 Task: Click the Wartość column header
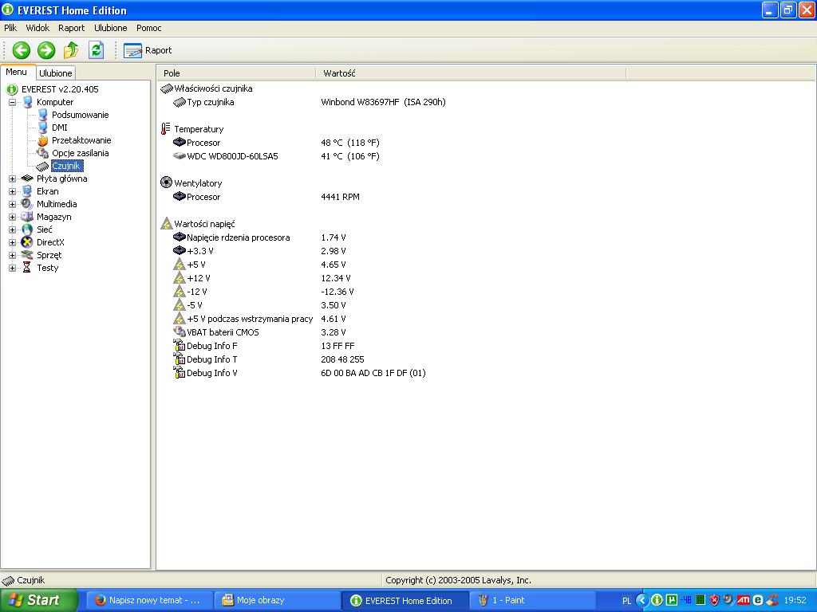point(339,73)
